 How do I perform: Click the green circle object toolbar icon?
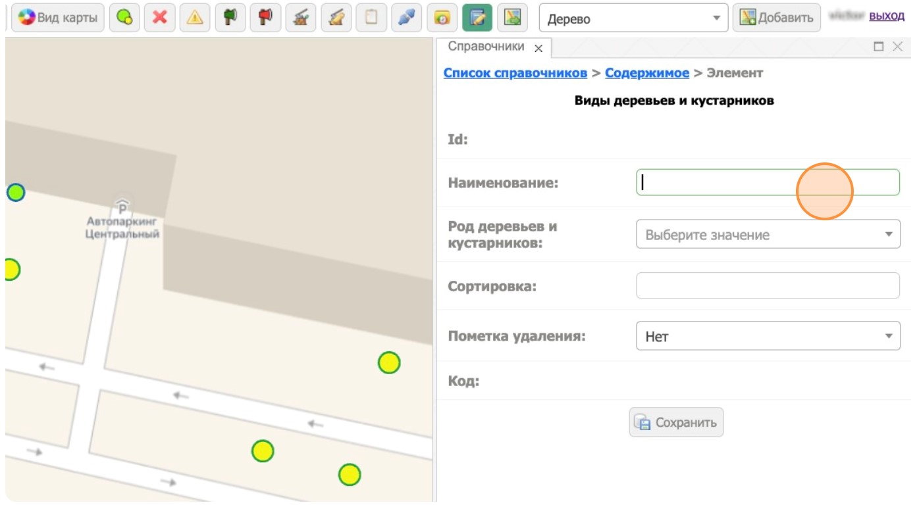pyautogui.click(x=124, y=18)
